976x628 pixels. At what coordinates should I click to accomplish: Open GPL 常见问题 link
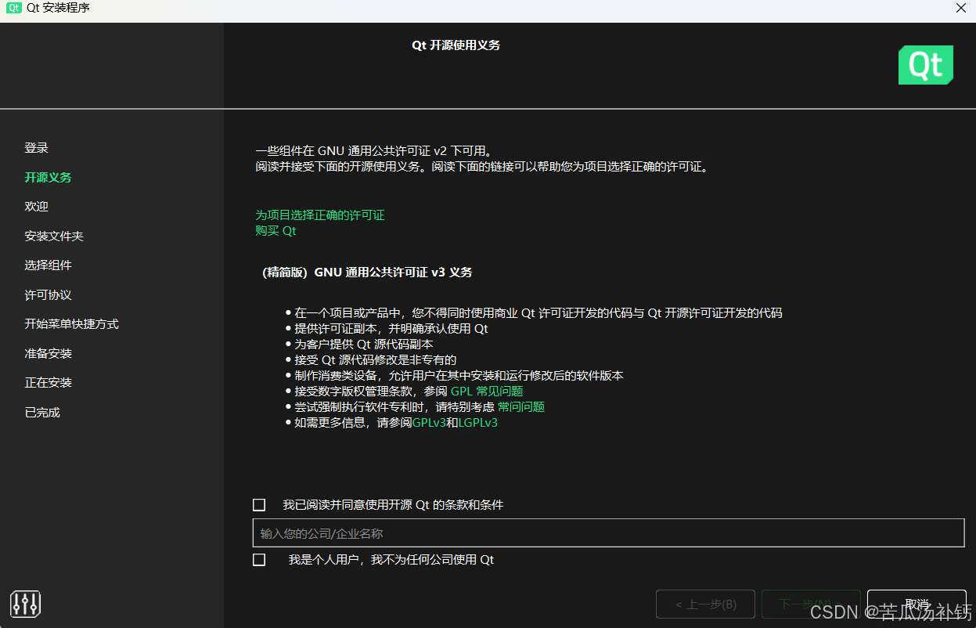tap(487, 391)
